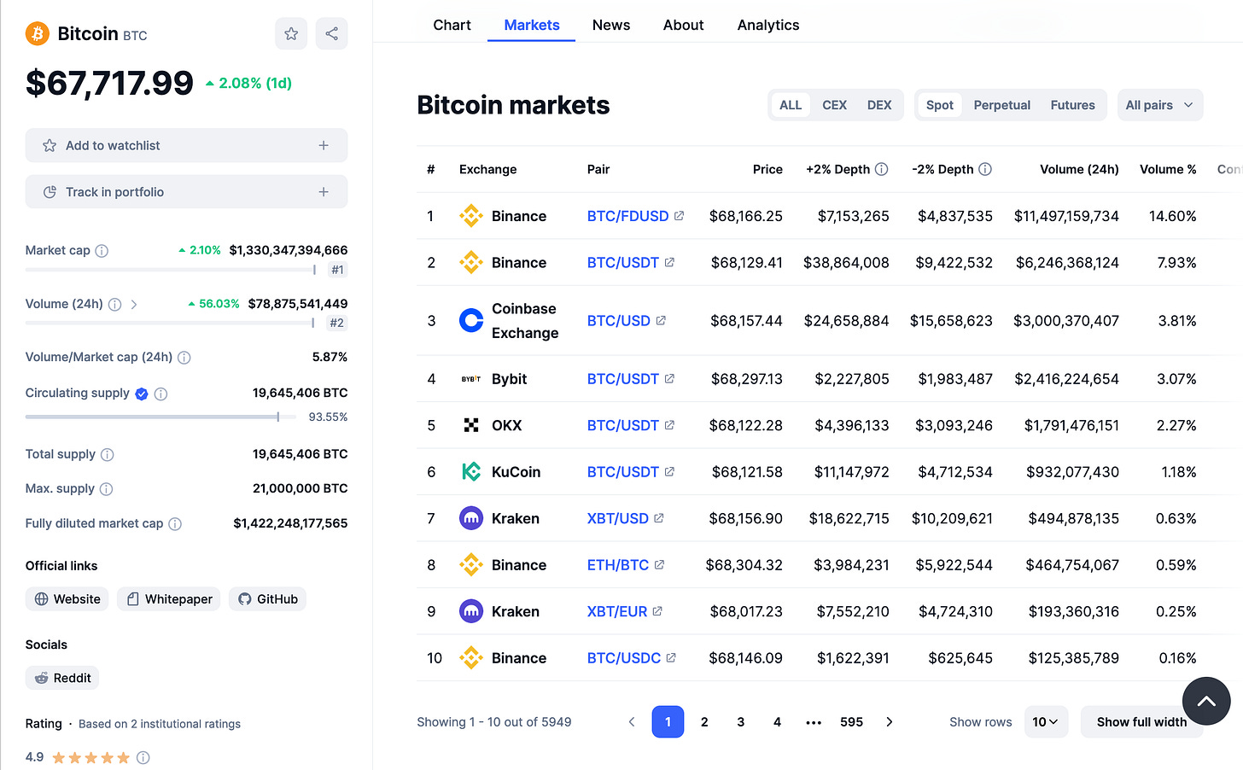Open ETH/BTC pair link
Image resolution: width=1243 pixels, height=770 pixels.
click(617, 565)
